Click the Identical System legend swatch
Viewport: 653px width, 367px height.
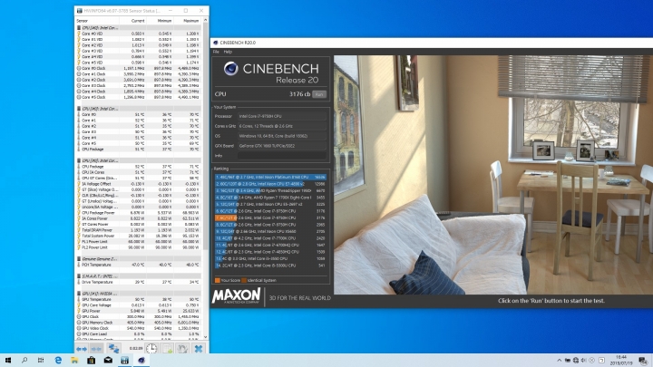pos(244,280)
